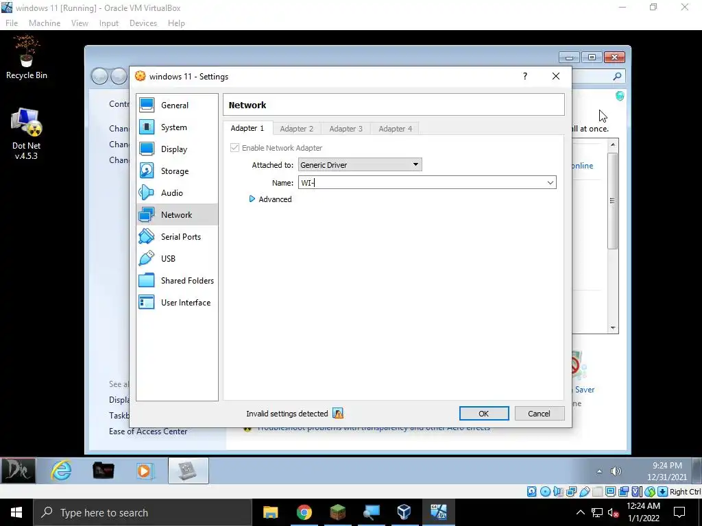
Task: Select User Interface settings category
Action: tap(177, 302)
